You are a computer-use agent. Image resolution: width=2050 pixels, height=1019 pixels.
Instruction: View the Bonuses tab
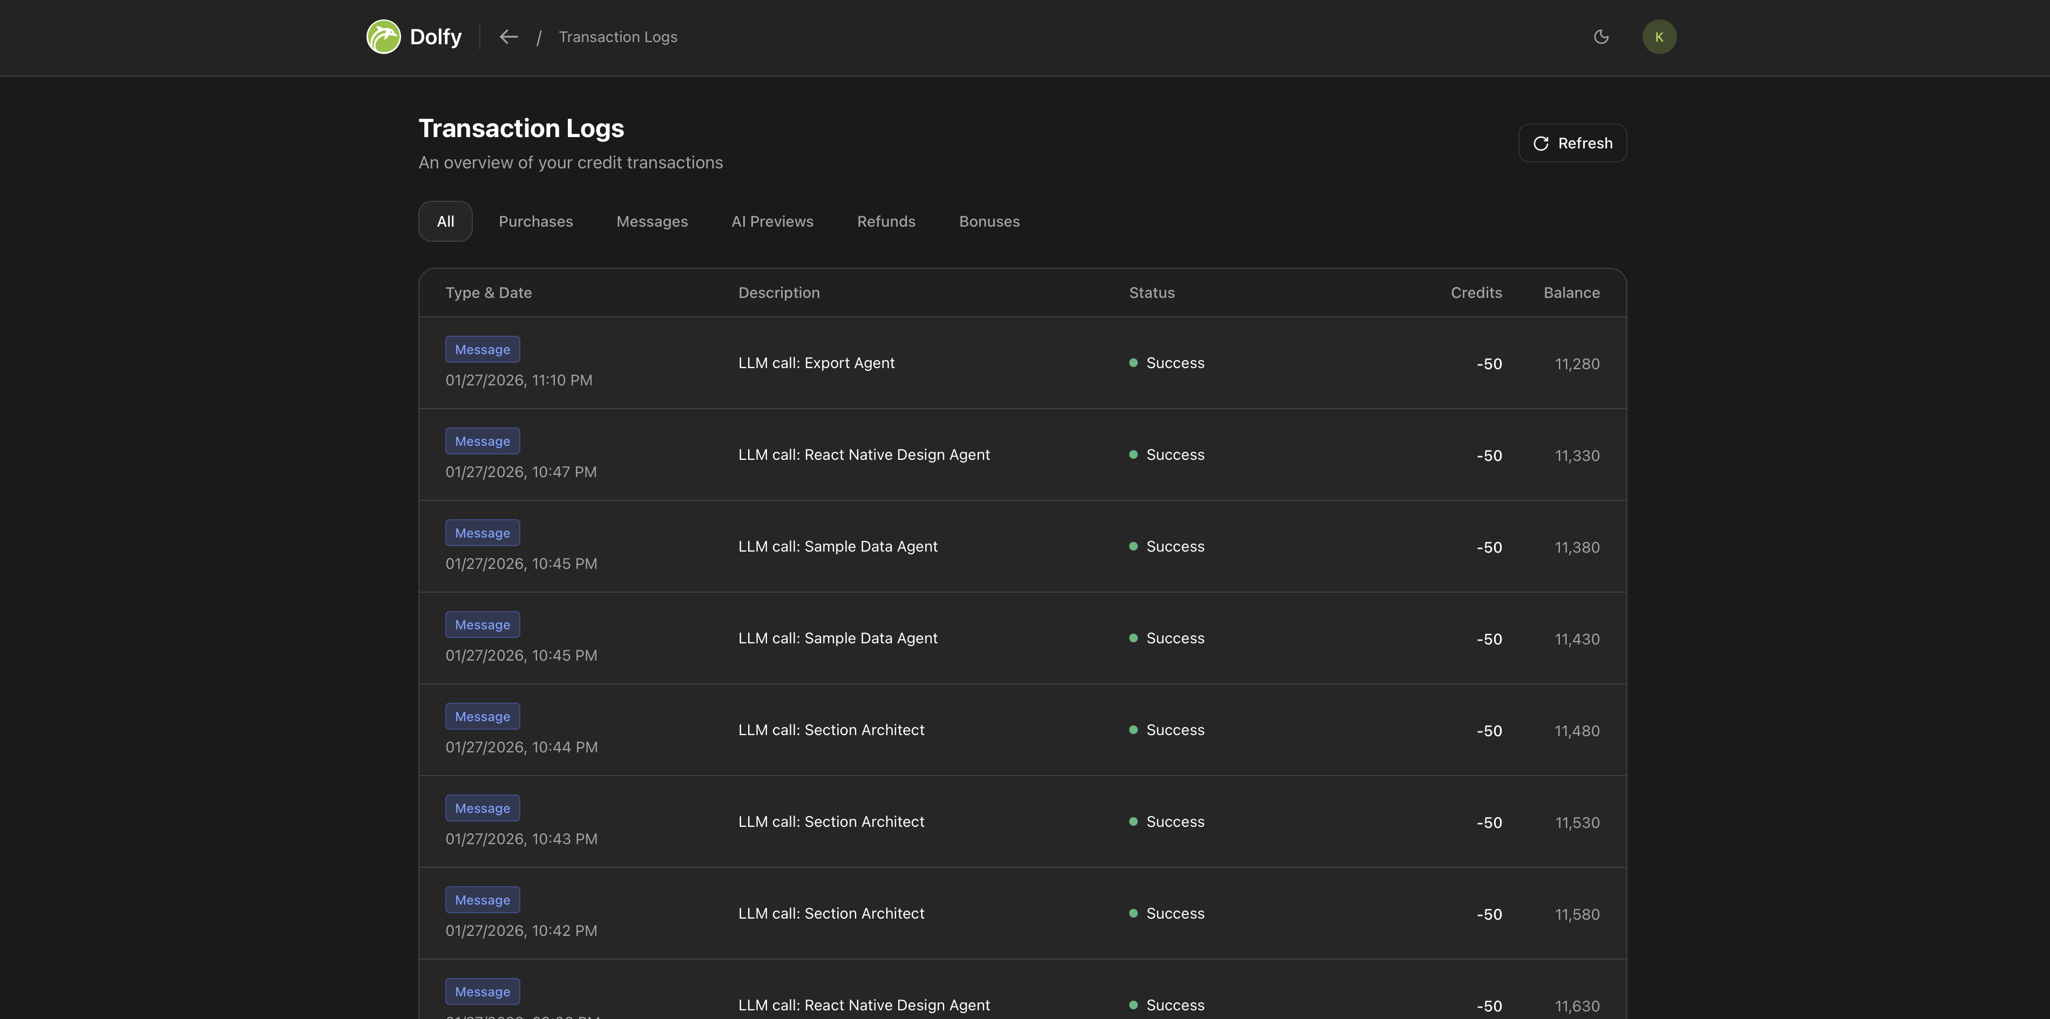click(989, 221)
